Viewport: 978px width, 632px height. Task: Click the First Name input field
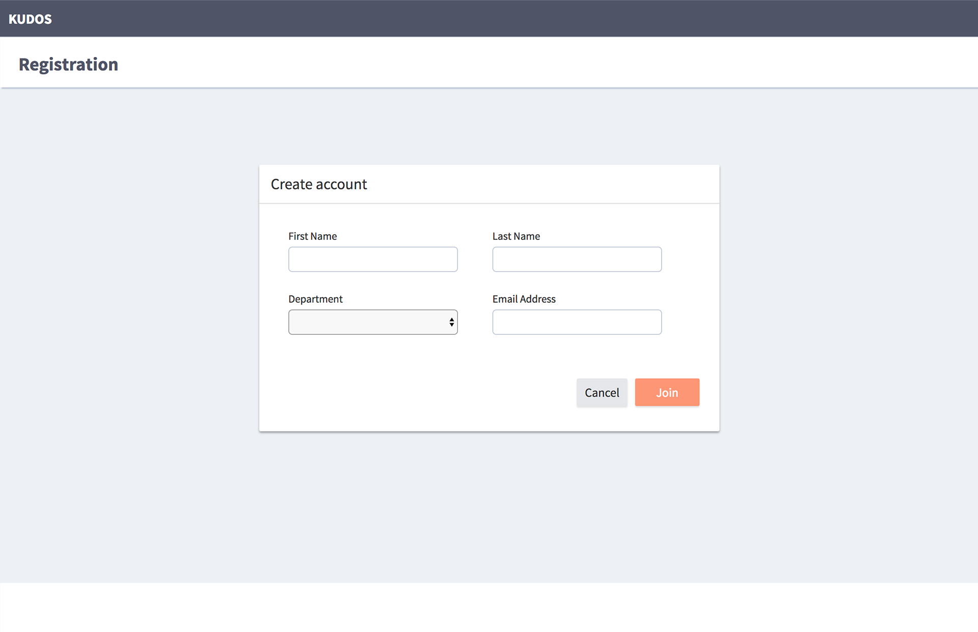click(373, 260)
